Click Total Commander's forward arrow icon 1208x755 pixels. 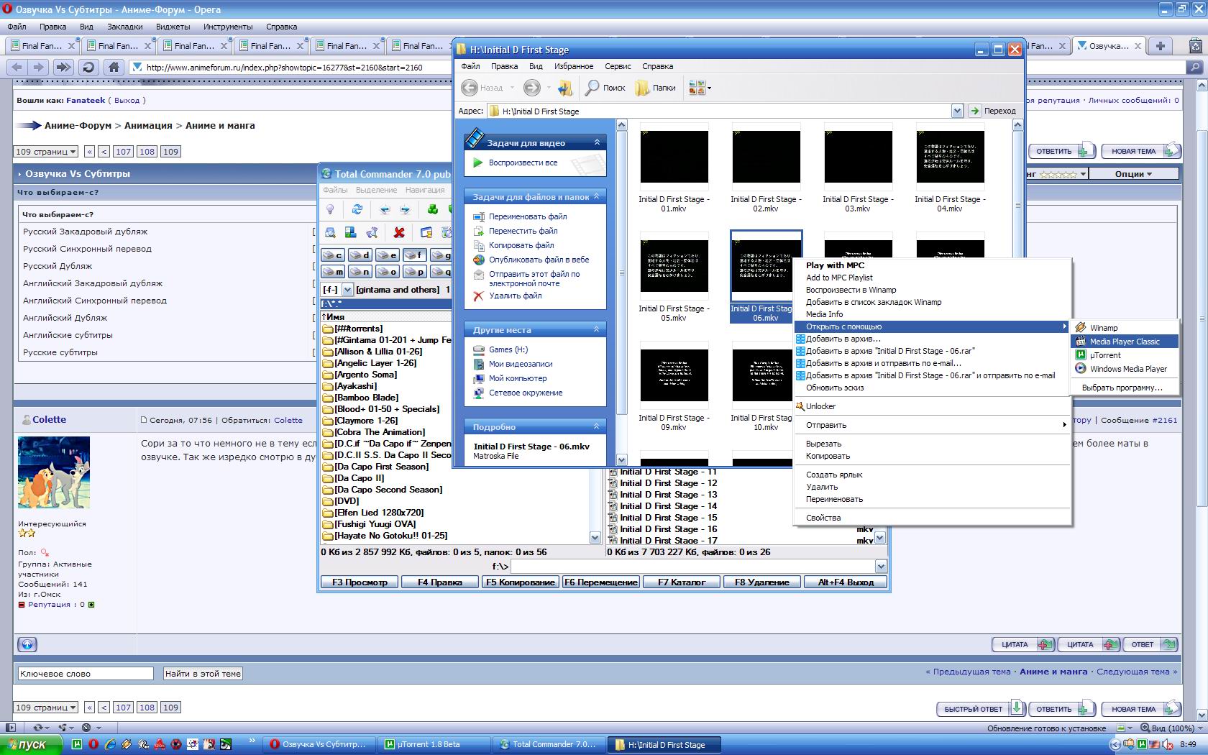pos(406,209)
